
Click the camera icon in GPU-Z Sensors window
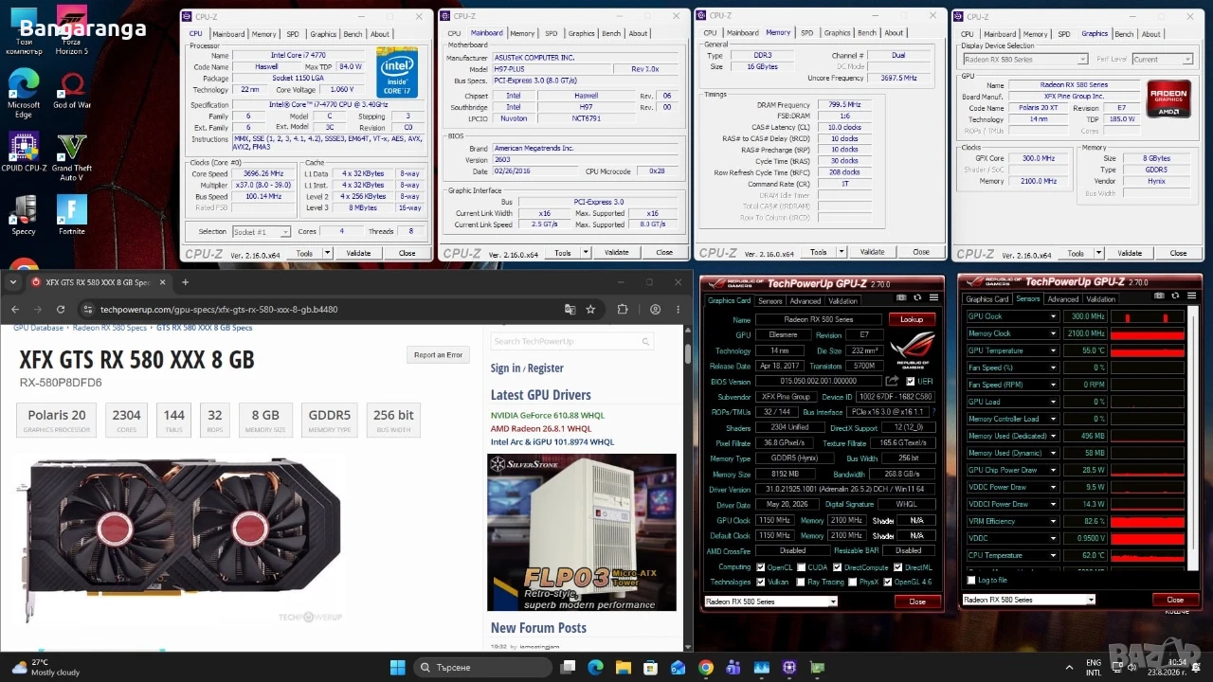pos(1159,296)
